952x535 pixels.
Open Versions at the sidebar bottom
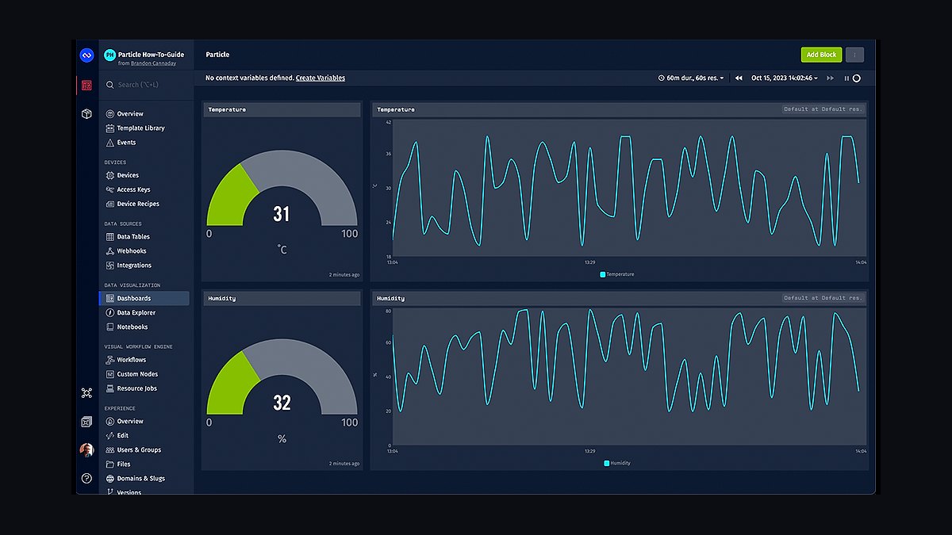pos(129,492)
